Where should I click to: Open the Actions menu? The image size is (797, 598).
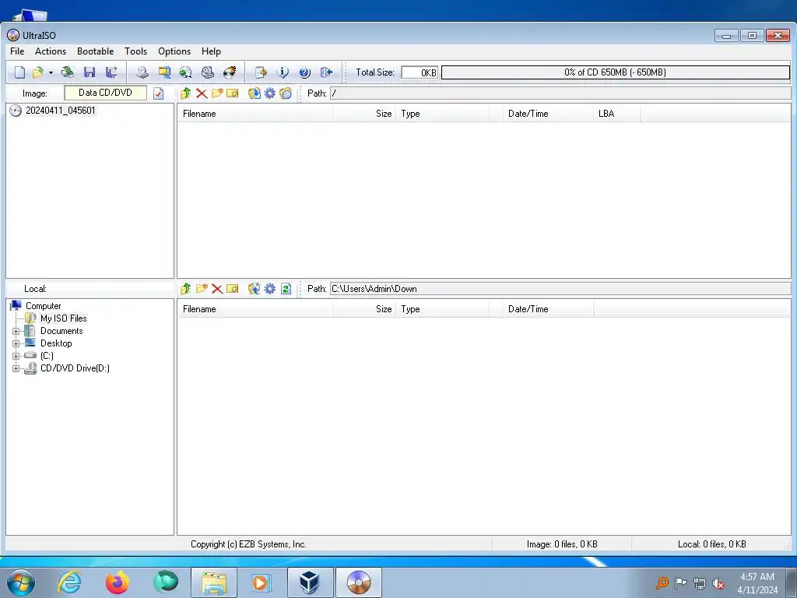[51, 51]
